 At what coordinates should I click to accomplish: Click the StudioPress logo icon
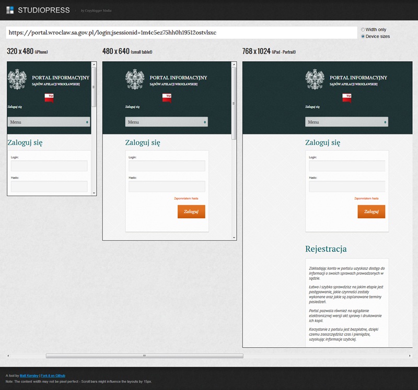(x=10, y=10)
